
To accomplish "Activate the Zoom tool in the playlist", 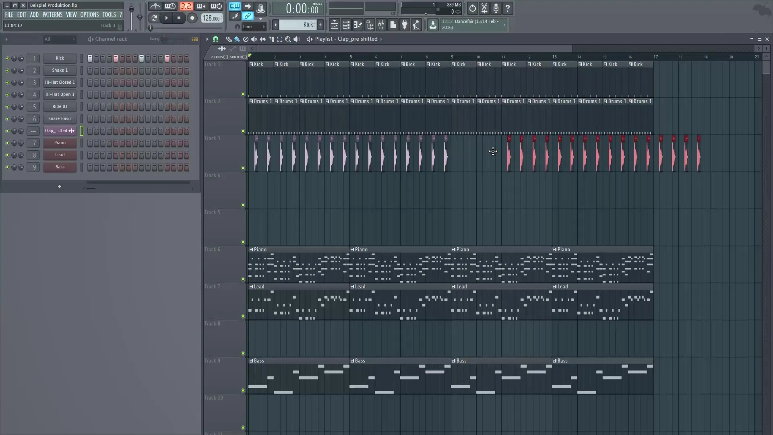I will pyautogui.click(x=288, y=39).
